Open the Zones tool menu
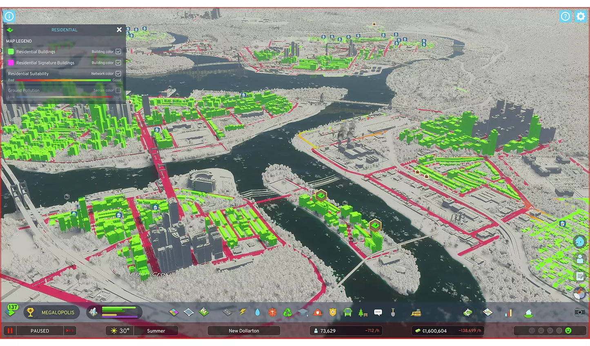Viewport: 590px width, 346px height. [174, 313]
